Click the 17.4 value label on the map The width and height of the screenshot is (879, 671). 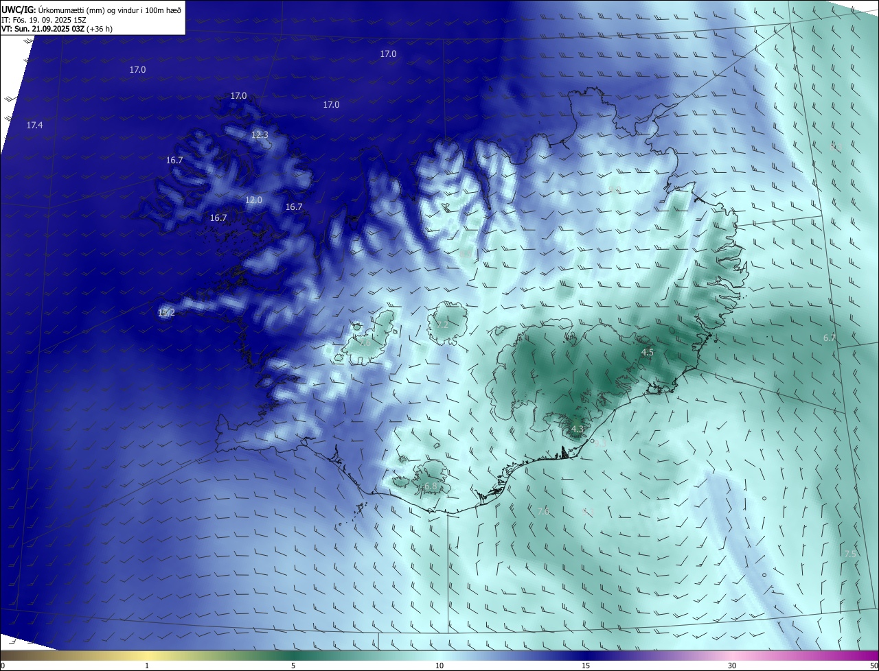click(35, 125)
